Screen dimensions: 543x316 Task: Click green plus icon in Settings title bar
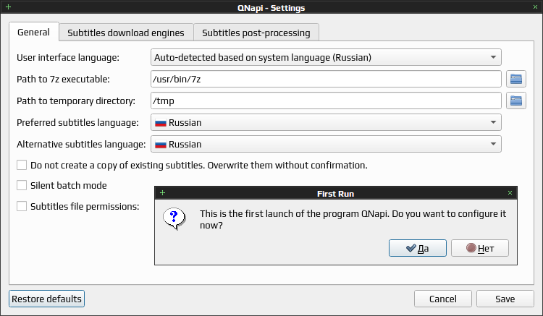click(8, 7)
